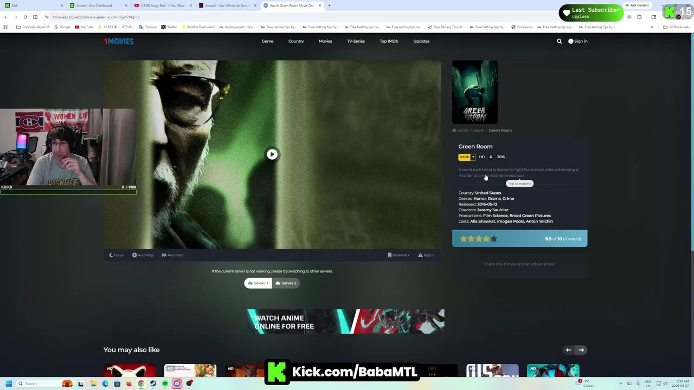Switch to the Accueil Site Officiel tab

pyautogui.click(x=227, y=5)
